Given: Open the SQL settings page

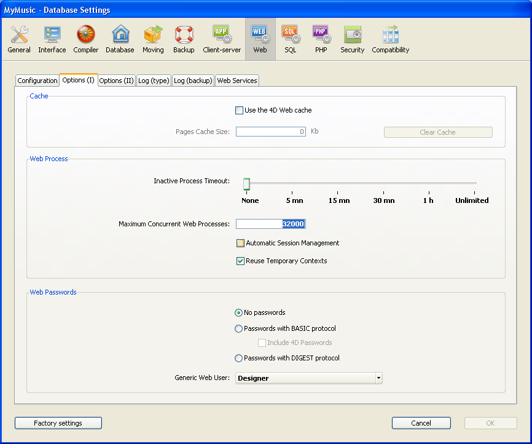Looking at the screenshot, I should [290, 39].
